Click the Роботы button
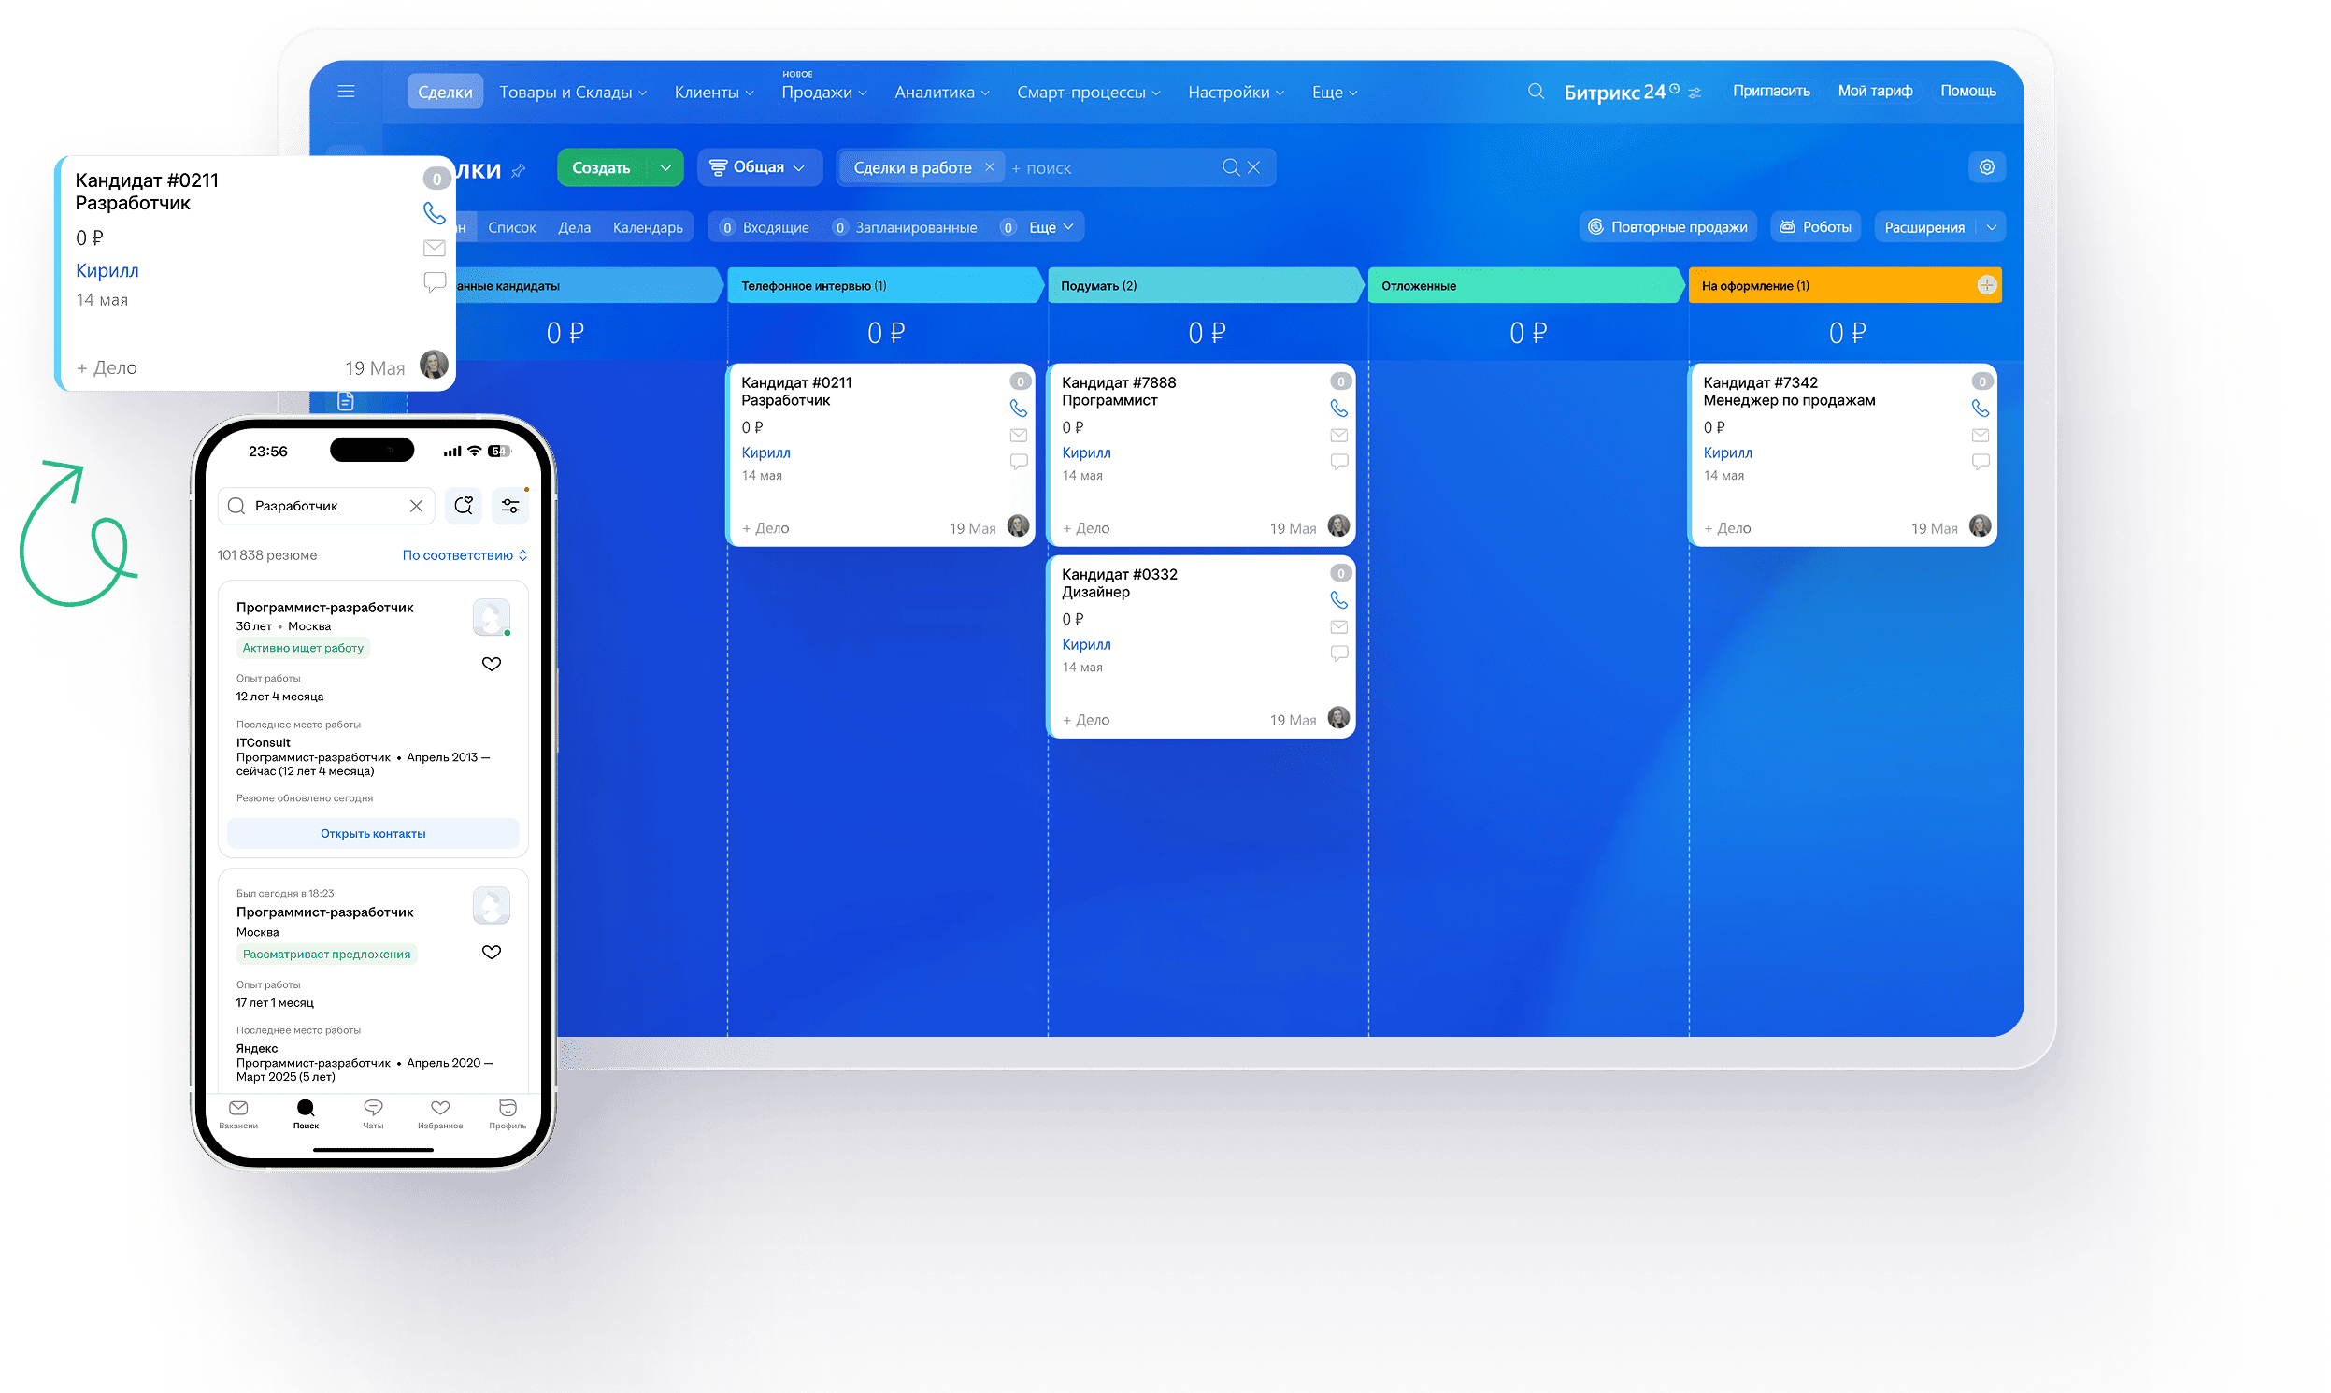 click(x=1816, y=227)
